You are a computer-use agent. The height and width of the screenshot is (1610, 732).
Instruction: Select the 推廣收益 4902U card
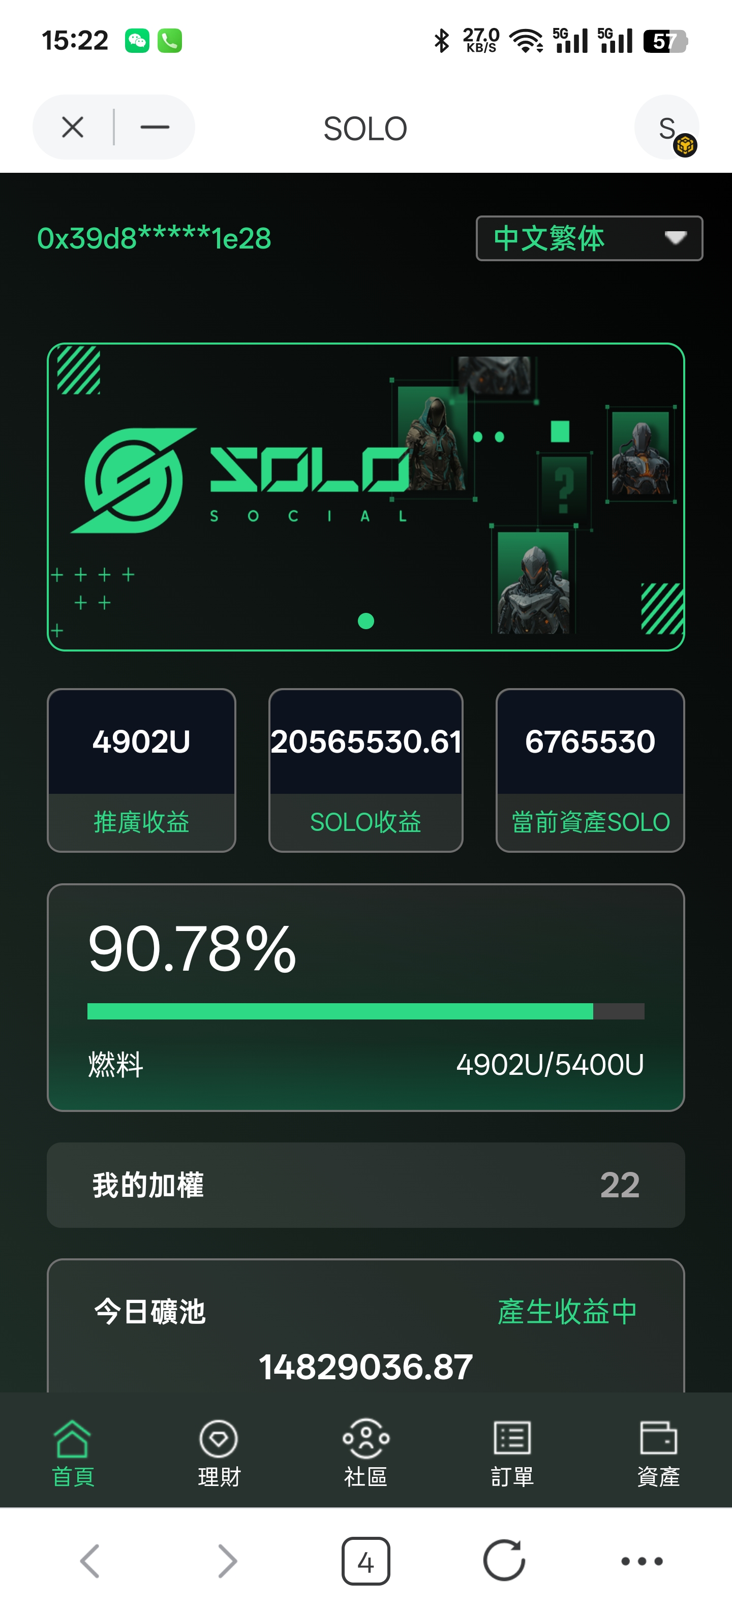[x=141, y=770]
